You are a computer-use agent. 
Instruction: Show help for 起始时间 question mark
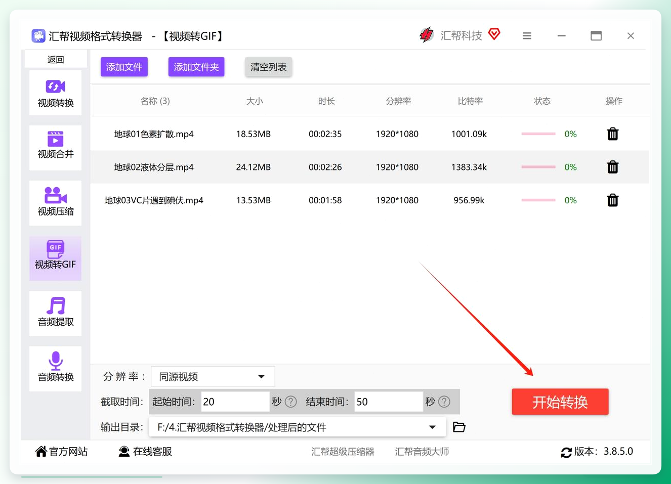click(291, 402)
